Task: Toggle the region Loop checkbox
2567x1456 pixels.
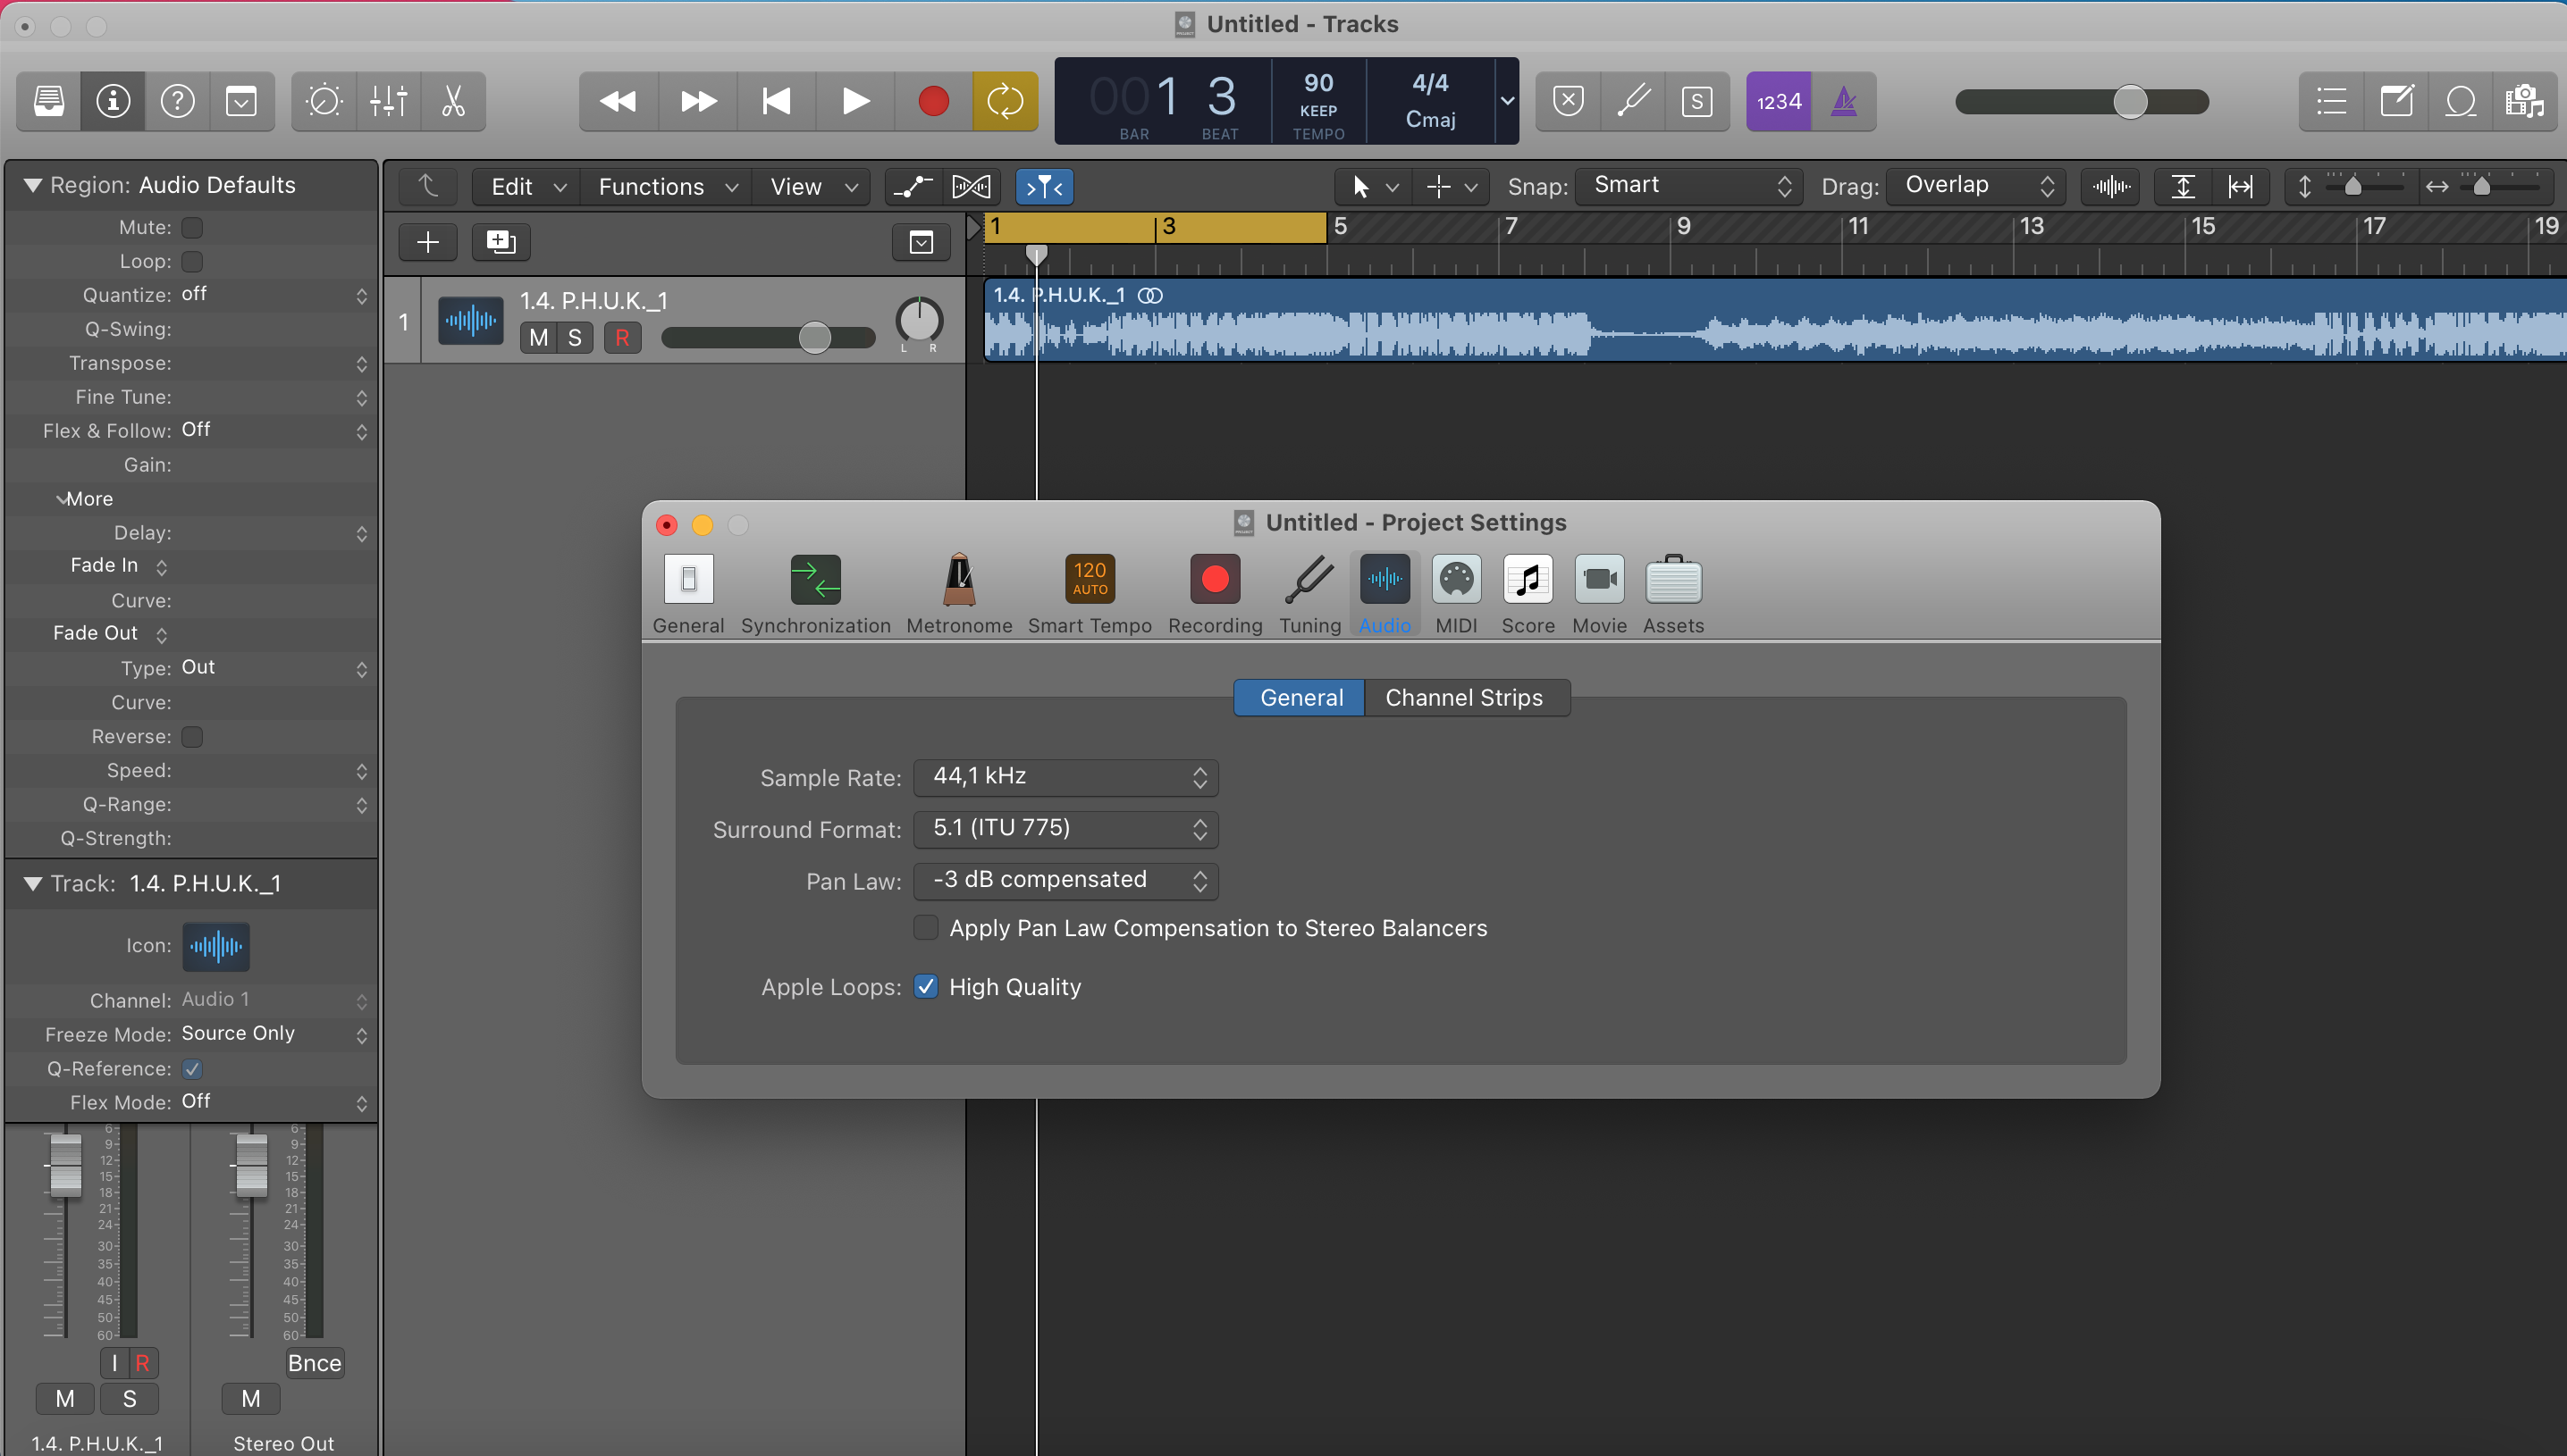Action: (x=192, y=261)
